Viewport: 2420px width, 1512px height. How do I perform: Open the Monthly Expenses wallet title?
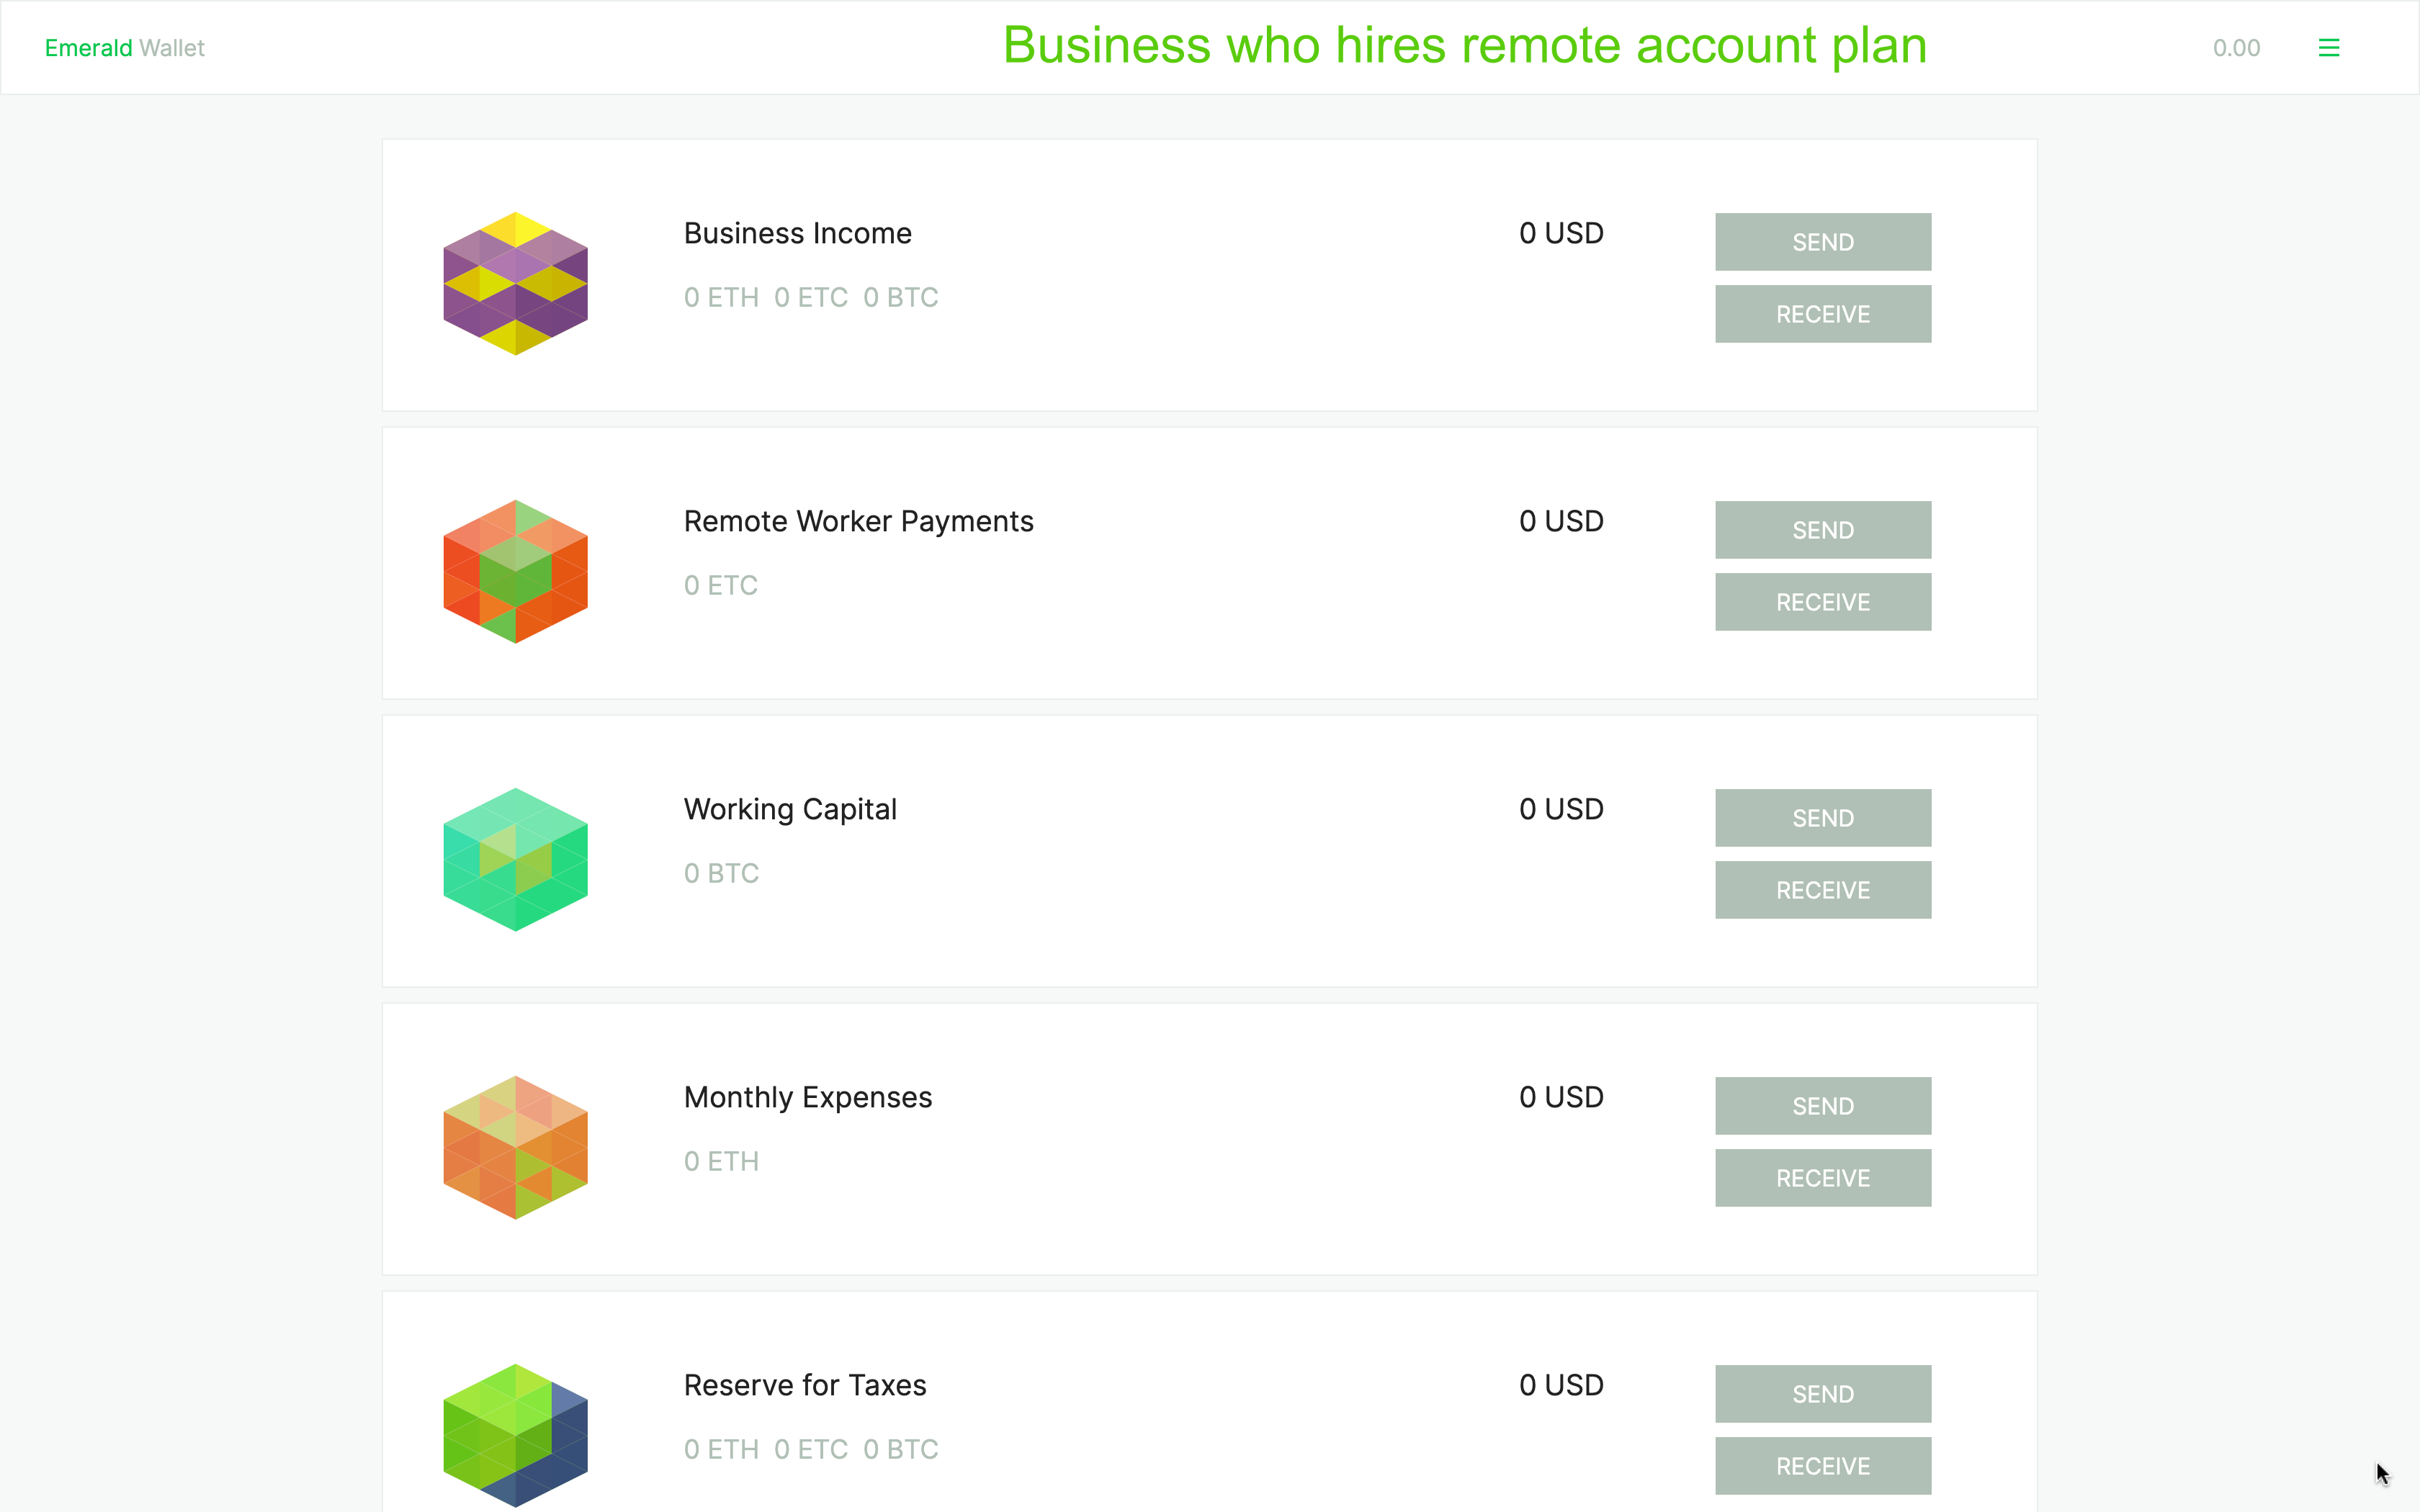pos(807,1097)
